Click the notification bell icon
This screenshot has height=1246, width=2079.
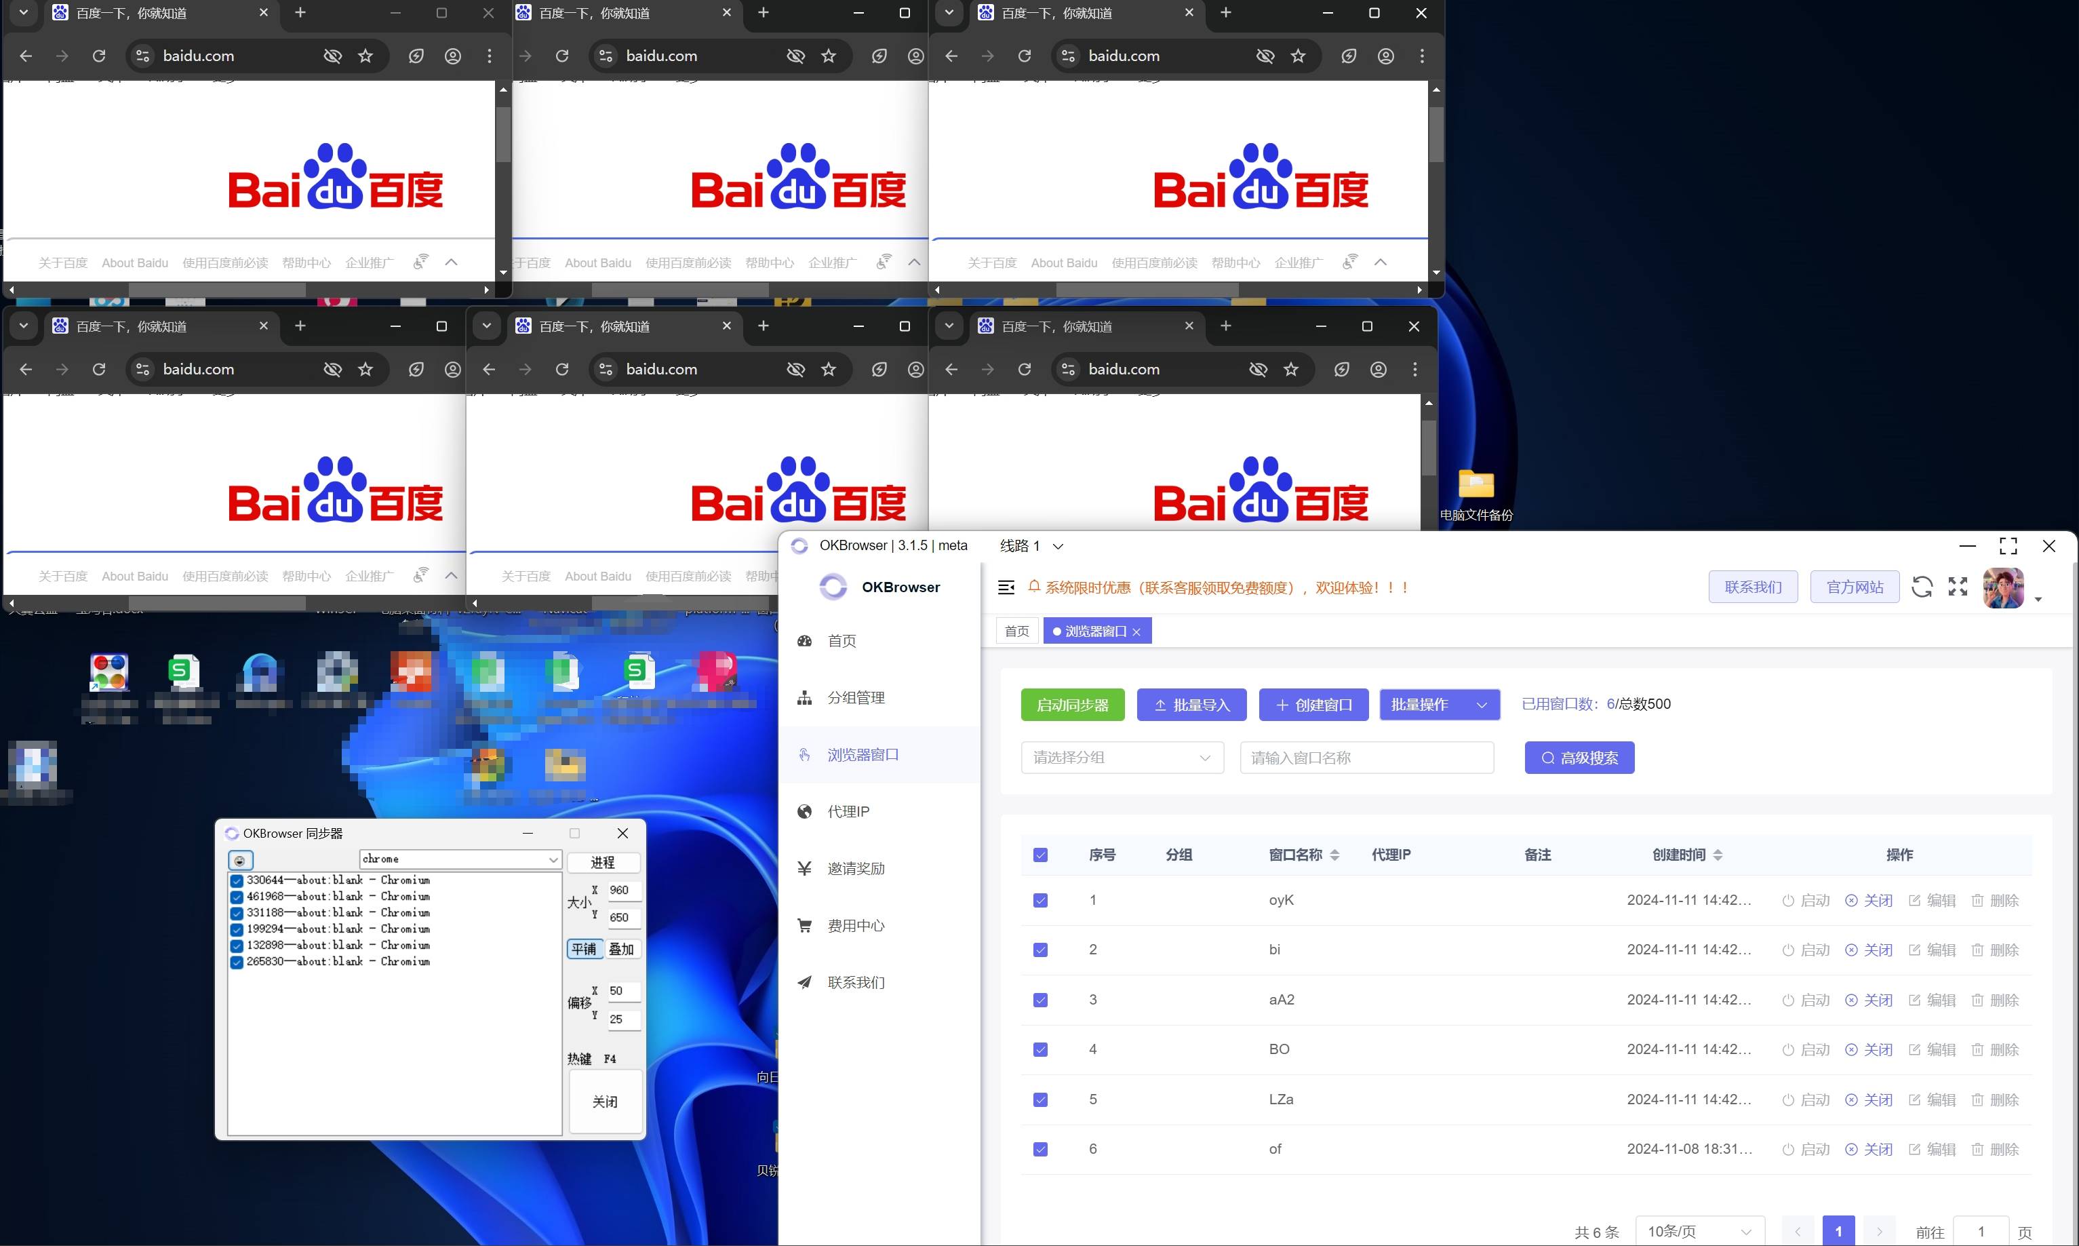(1034, 586)
